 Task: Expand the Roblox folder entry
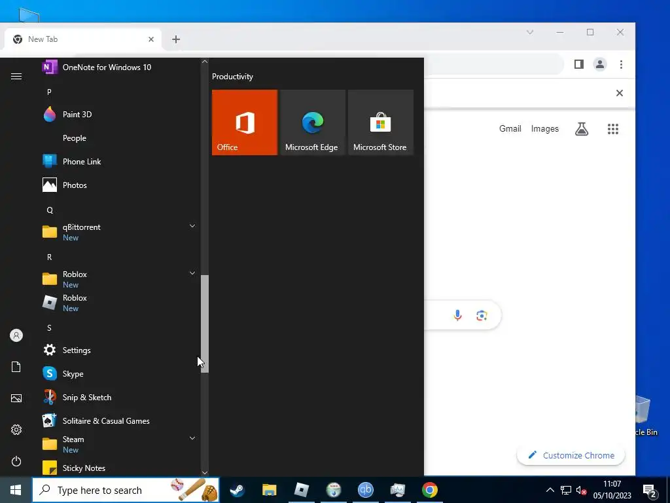coord(118,279)
